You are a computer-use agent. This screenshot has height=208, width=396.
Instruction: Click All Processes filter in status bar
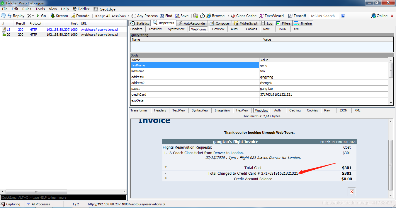38,204
